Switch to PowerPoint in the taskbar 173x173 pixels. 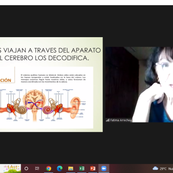pyautogui.click(x=93, y=168)
